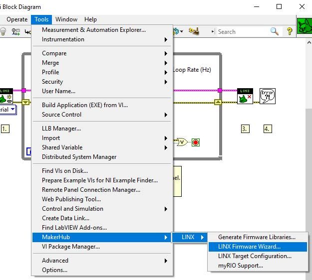Image resolution: width=312 pixels, height=280 pixels.
Task: Choose Prepare Example VIs for NI Example Finder
Action: [x=102, y=180]
